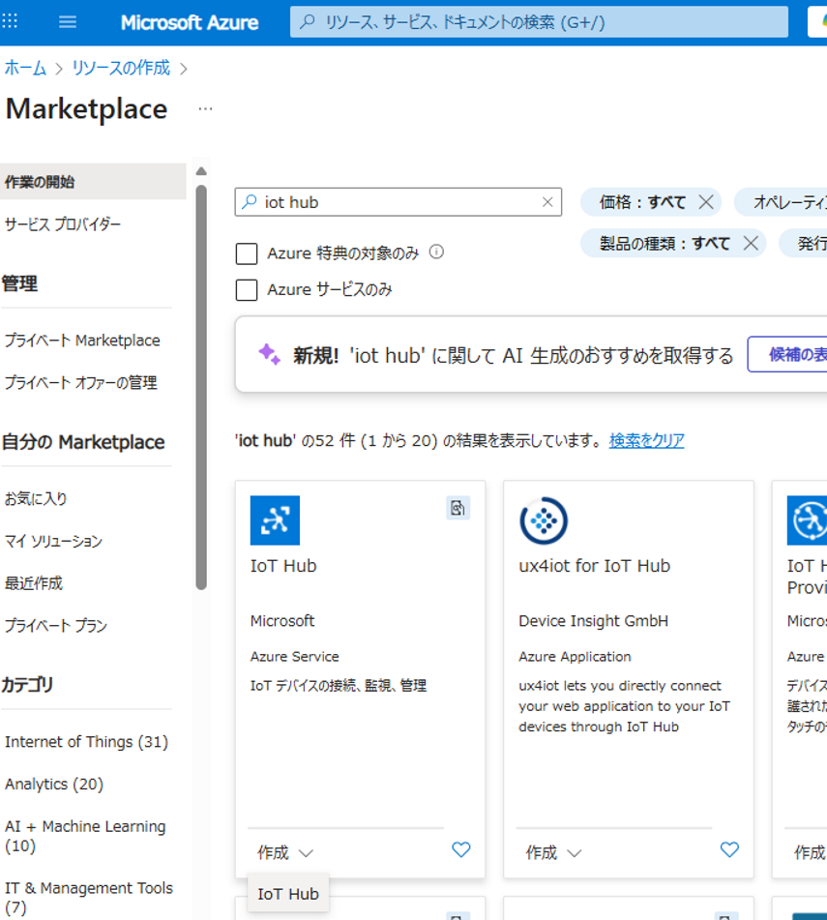Filter by IT & Management Tools category
The height and width of the screenshot is (920, 827).
click(89, 898)
